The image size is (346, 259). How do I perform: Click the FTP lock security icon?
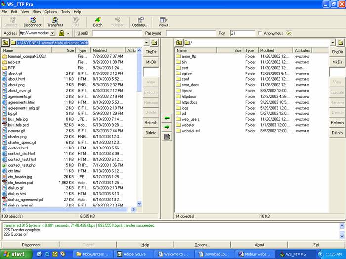click(x=62, y=33)
